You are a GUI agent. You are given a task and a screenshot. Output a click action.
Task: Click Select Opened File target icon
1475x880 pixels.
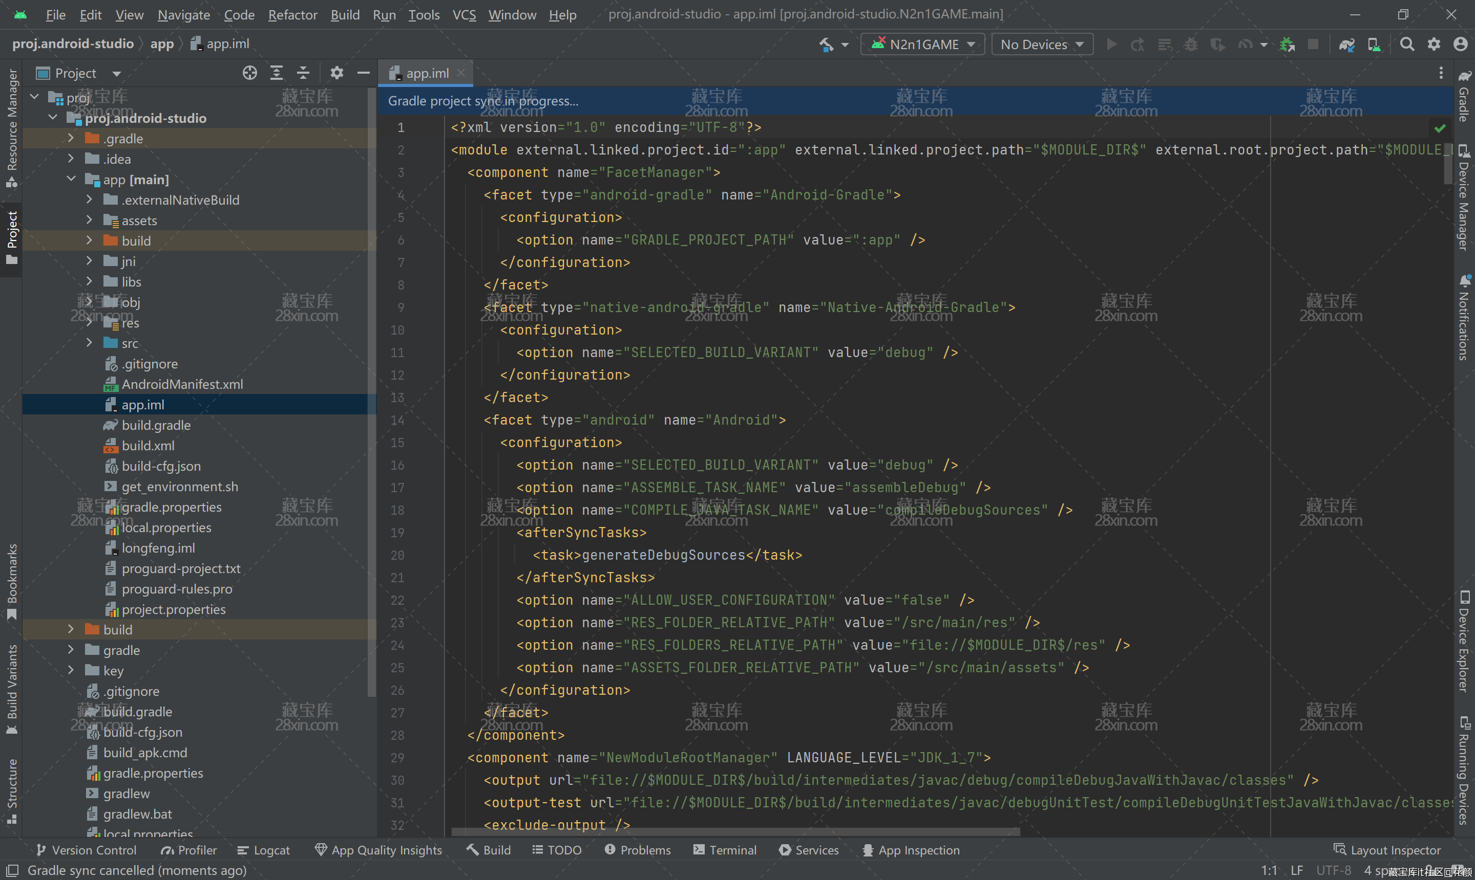(x=250, y=73)
